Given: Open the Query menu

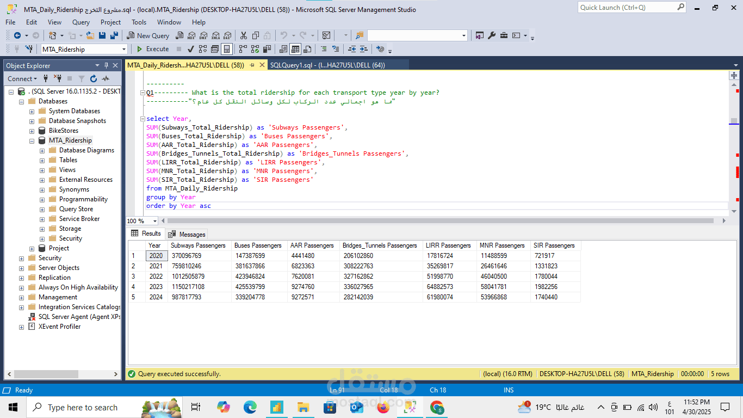Looking at the screenshot, I should pos(81,22).
